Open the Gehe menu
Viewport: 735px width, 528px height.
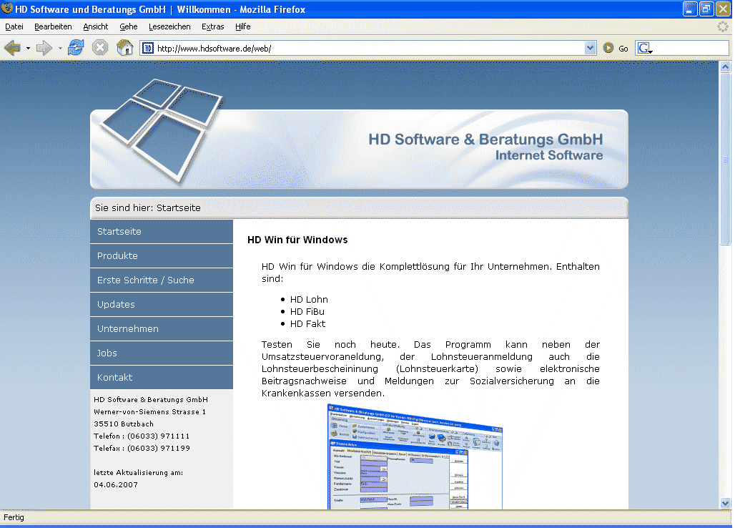click(129, 26)
